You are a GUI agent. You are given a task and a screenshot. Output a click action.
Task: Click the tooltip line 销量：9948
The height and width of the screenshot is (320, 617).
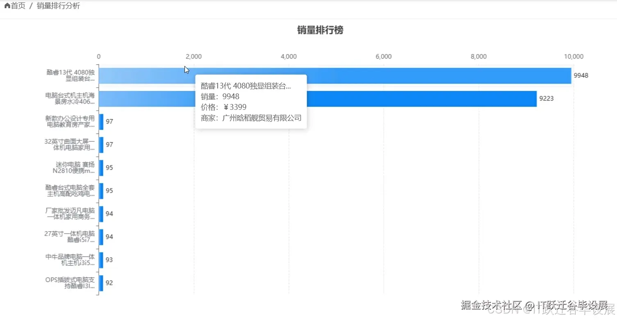(x=220, y=96)
